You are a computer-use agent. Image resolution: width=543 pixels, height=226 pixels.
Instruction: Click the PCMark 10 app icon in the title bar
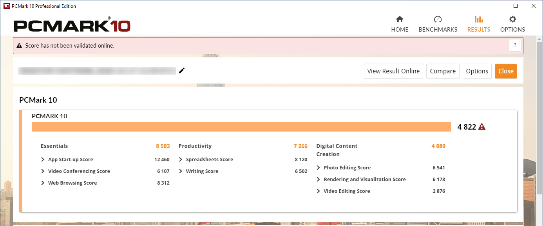coord(6,6)
